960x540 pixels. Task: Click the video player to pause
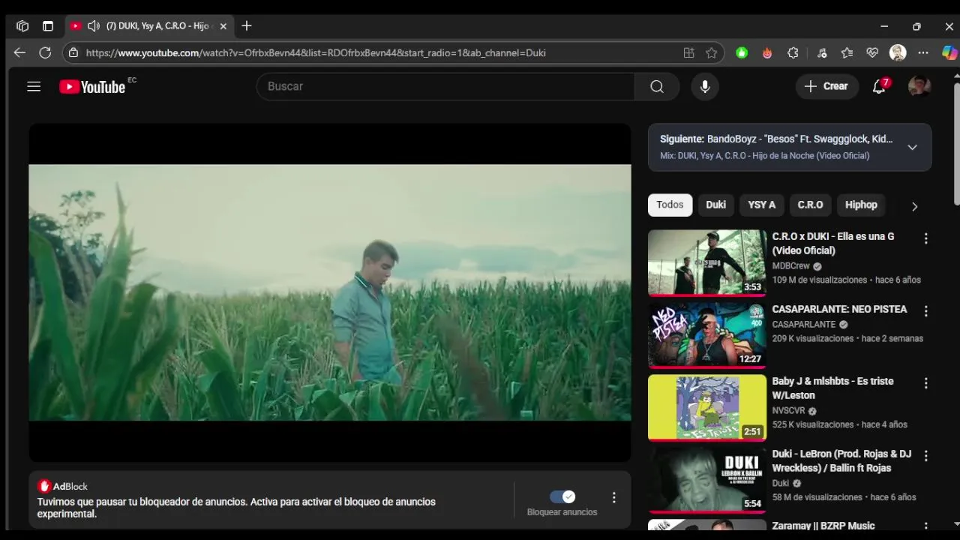click(x=330, y=292)
